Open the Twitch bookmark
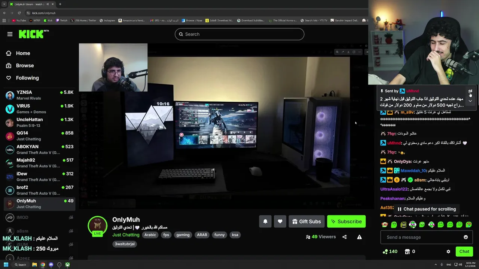The width and height of the screenshot is (479, 269). tap(61, 21)
